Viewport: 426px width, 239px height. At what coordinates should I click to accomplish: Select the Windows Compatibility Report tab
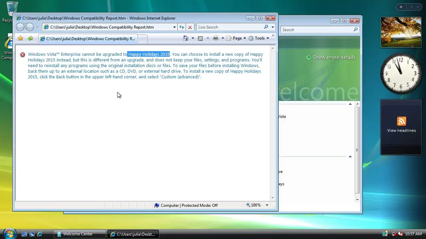point(88,39)
